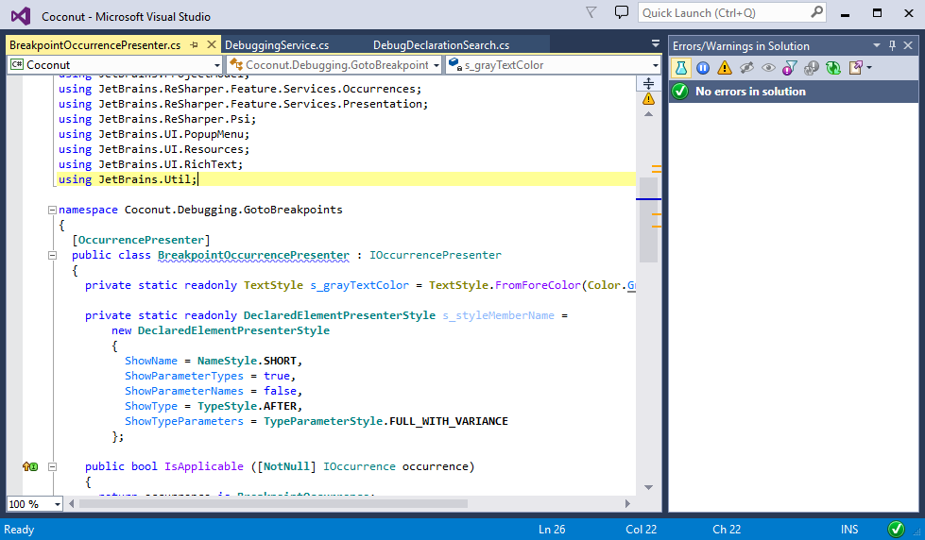Collapse the IsApplicable method block
Screen dimensions: 925x540
(52, 466)
